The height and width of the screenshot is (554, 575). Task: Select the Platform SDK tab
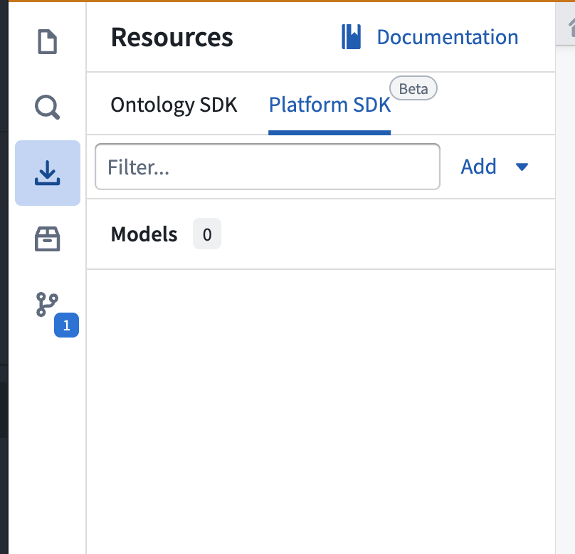[x=329, y=105]
